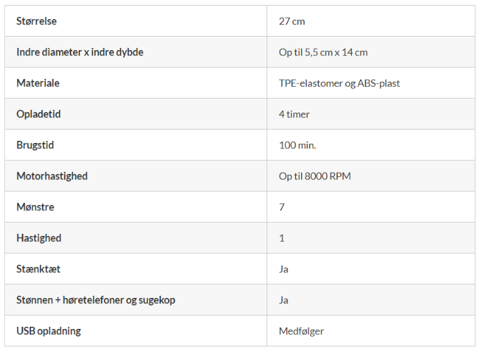
Task: Click the 'Stænktæt' row label
Action: coord(38,269)
